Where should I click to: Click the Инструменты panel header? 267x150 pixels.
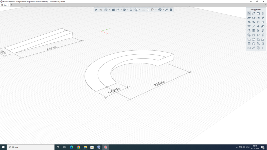(256, 10)
